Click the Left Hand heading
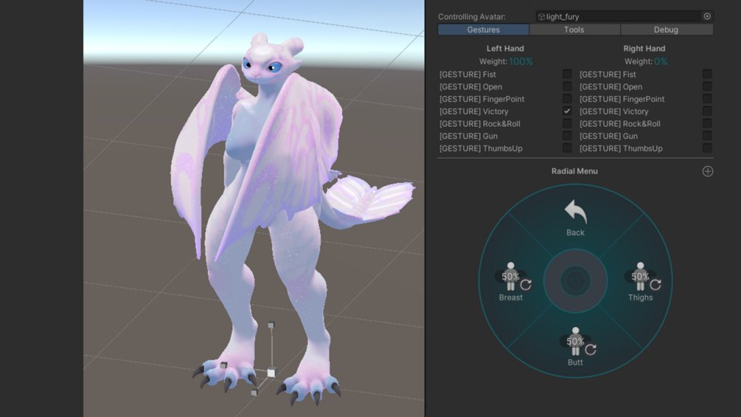 [x=505, y=48]
